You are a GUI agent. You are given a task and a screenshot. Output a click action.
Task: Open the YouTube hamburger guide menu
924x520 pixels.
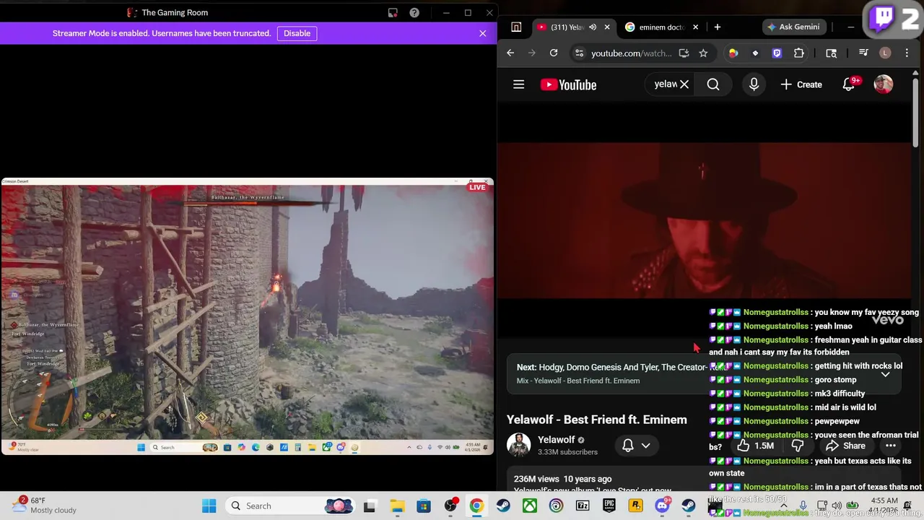coord(518,84)
